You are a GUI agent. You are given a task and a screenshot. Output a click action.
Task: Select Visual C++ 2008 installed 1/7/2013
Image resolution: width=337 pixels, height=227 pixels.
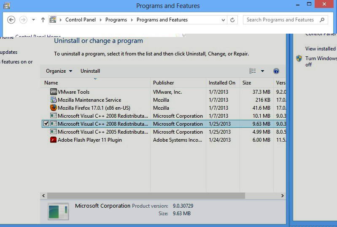[103, 116]
